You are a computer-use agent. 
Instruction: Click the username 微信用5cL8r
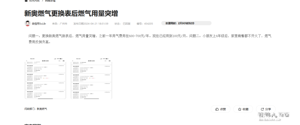39,24
